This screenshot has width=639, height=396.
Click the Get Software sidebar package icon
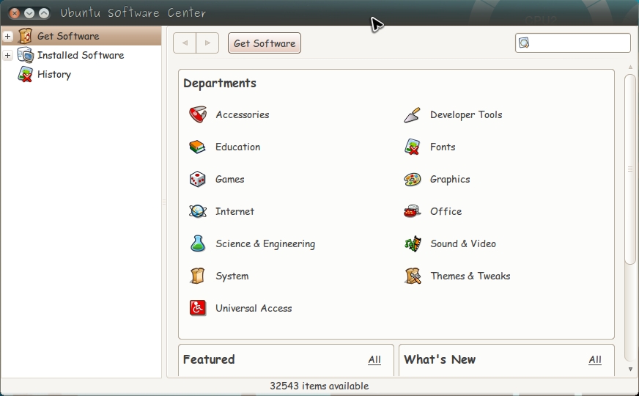coord(25,36)
